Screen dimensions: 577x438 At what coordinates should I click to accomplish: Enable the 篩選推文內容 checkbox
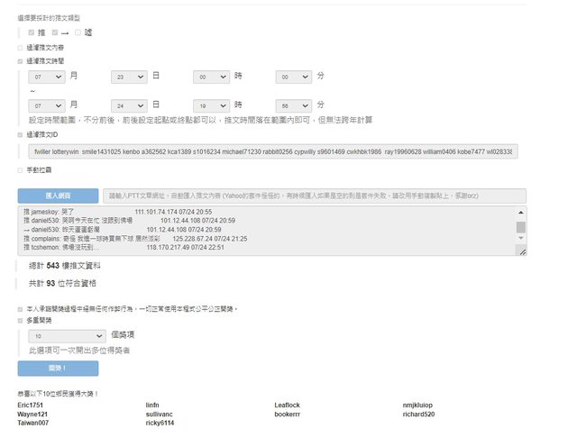coord(21,48)
